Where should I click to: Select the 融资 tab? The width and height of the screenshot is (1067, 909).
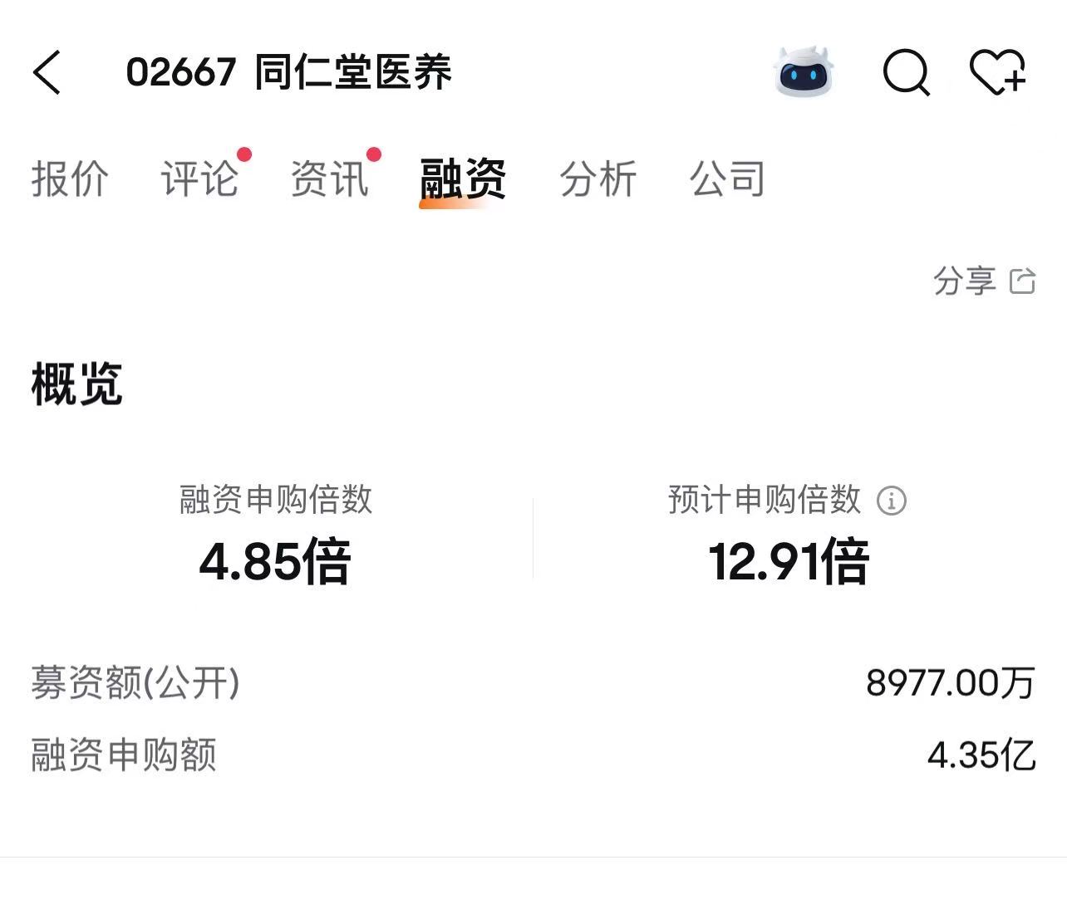point(463,178)
